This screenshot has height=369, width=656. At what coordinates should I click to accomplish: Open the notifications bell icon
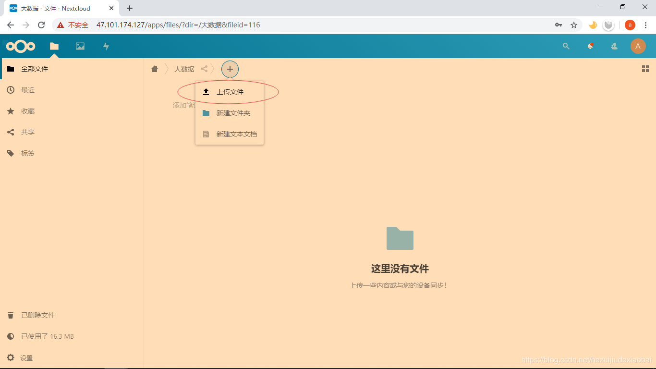tap(590, 46)
